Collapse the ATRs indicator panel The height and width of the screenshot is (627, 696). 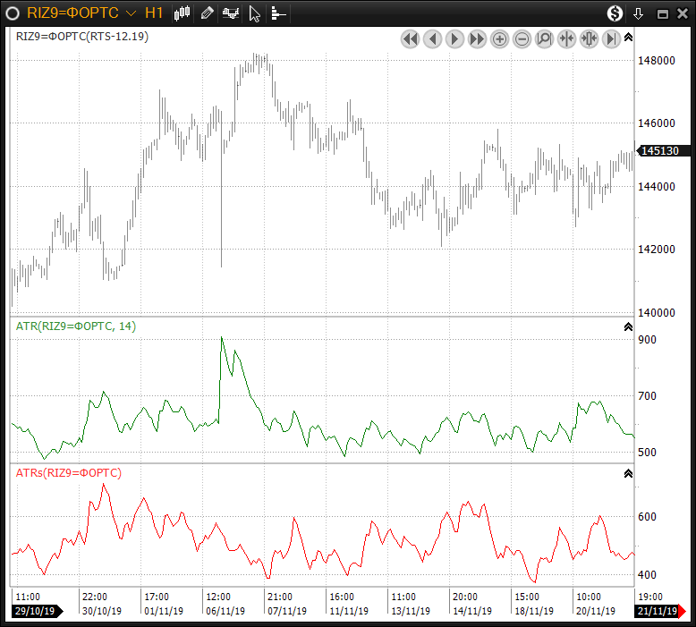pyautogui.click(x=628, y=473)
